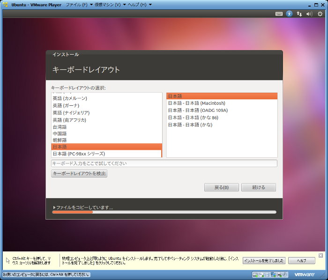Select 日本語 - 日本語 (かな 86) variant
Screen dimensions: 328x280
pyautogui.click(x=222, y=118)
